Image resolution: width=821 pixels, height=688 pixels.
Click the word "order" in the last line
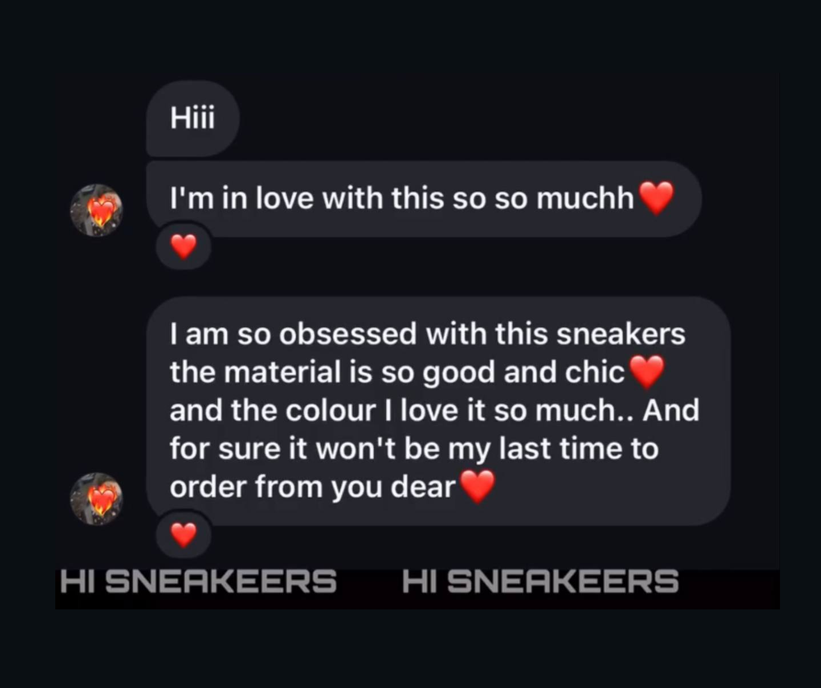[207, 488]
